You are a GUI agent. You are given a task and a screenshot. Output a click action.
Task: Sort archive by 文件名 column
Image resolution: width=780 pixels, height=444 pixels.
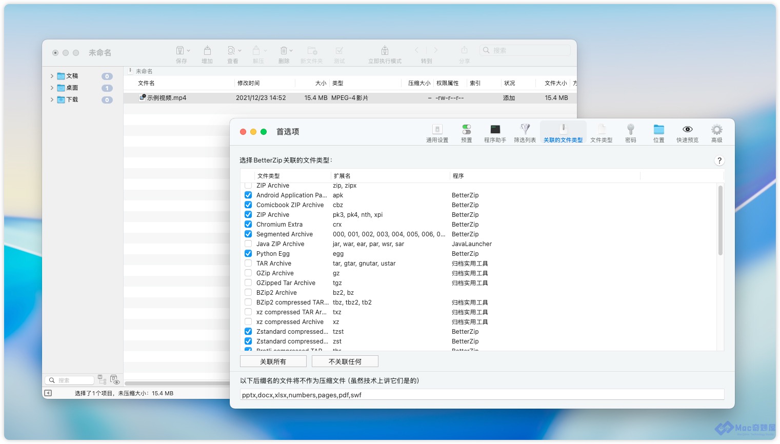pyautogui.click(x=178, y=83)
